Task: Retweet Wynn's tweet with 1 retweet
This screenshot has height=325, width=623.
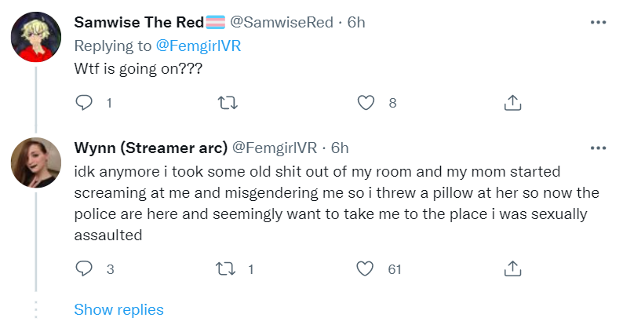Action: 226,269
